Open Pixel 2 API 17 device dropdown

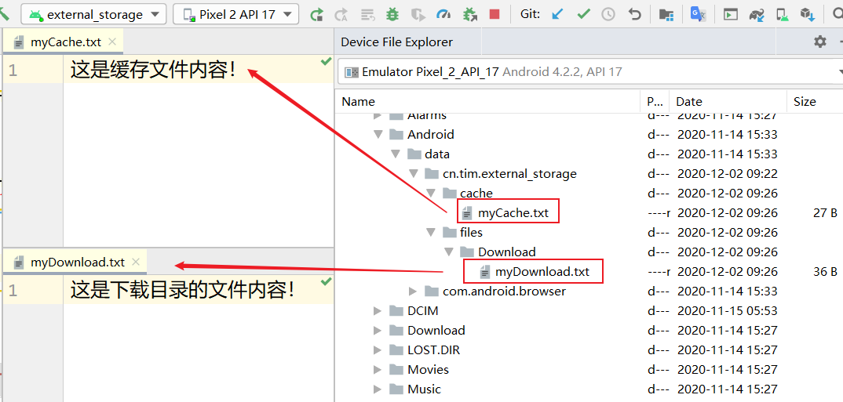[235, 14]
